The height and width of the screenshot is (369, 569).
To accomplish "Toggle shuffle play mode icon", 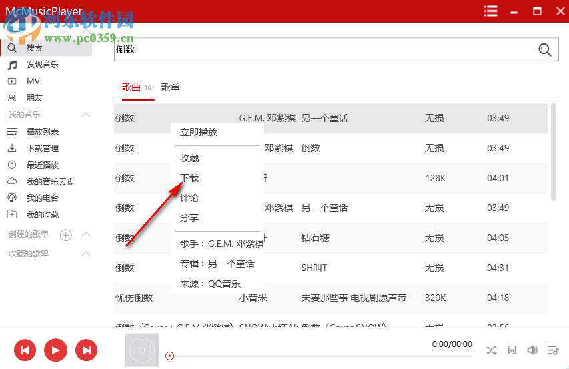I will tap(492, 350).
